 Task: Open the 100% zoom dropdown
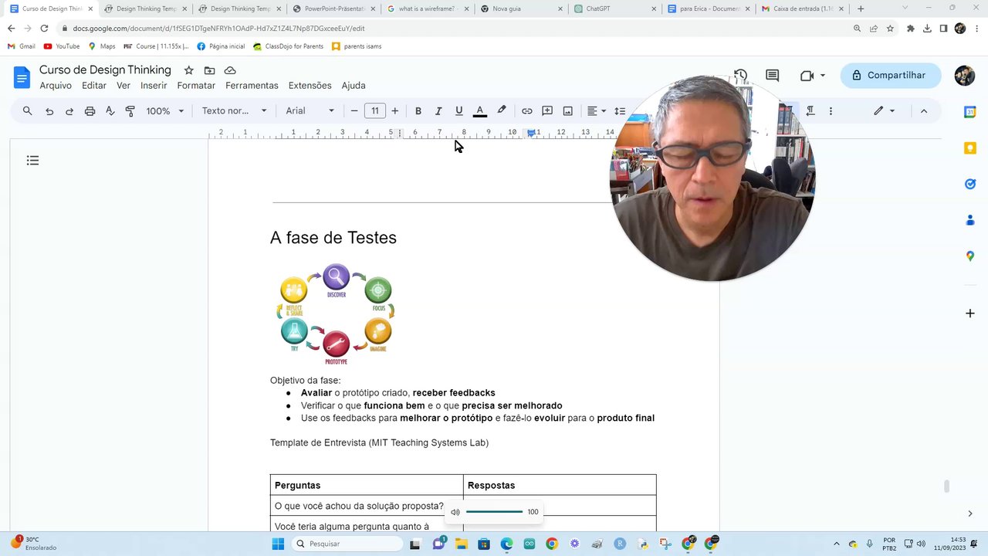(x=165, y=111)
